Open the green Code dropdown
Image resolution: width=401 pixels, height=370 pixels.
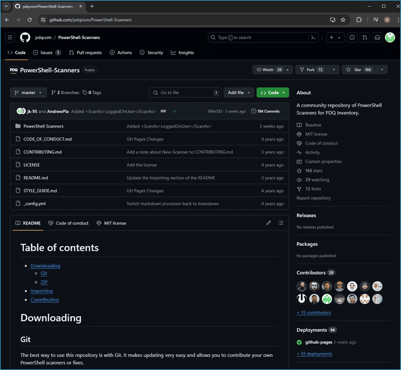click(x=273, y=93)
